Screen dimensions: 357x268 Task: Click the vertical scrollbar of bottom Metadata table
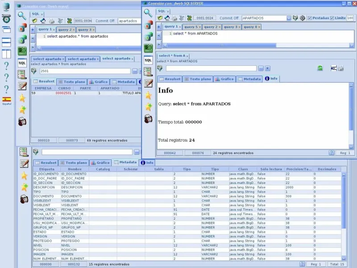click(344, 203)
